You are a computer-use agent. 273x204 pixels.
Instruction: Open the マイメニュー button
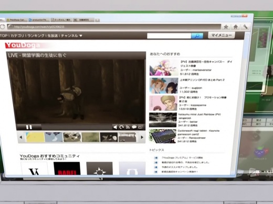point(222,35)
